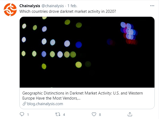Click the like count of 8

[100, 115]
